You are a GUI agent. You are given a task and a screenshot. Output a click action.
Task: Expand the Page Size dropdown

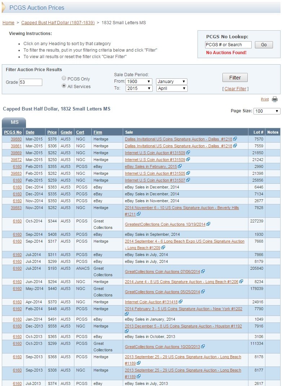click(x=267, y=111)
